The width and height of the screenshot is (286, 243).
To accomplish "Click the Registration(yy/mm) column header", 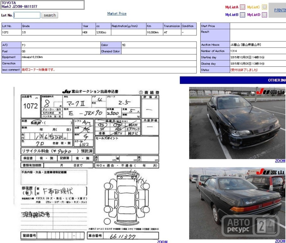I will 128,26.
